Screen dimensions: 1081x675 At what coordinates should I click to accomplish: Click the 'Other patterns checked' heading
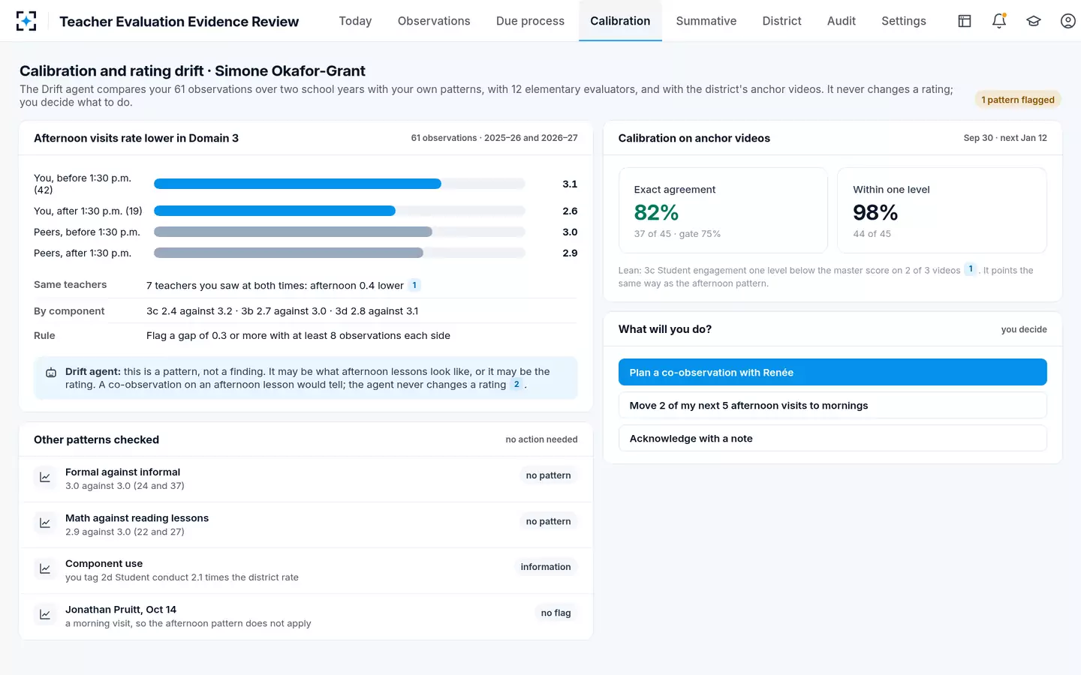point(96,439)
